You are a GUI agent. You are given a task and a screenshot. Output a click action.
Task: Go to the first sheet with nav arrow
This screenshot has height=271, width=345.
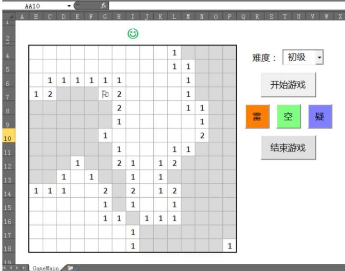pos(5,268)
